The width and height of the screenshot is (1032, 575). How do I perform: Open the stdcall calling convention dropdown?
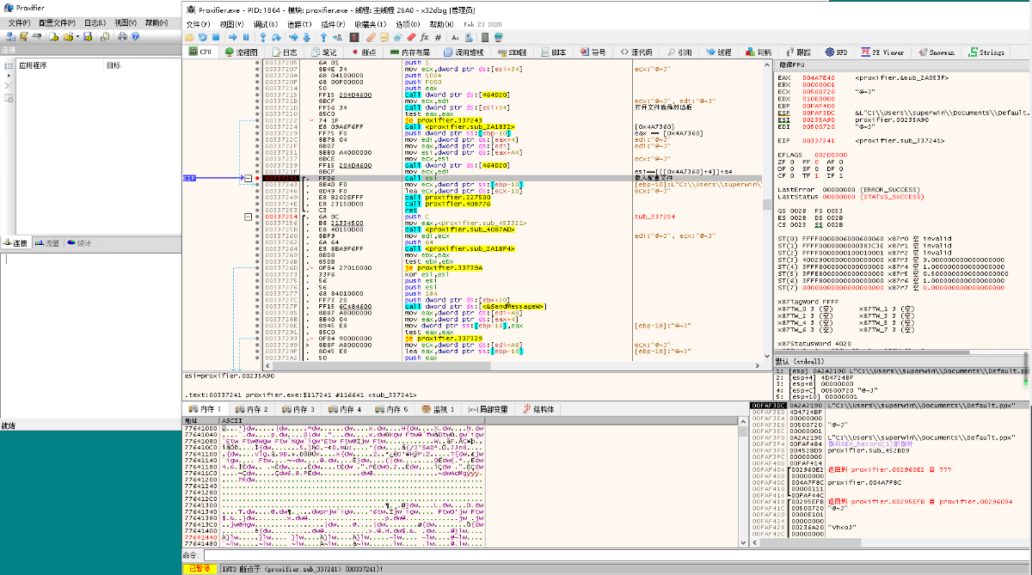[x=900, y=361]
